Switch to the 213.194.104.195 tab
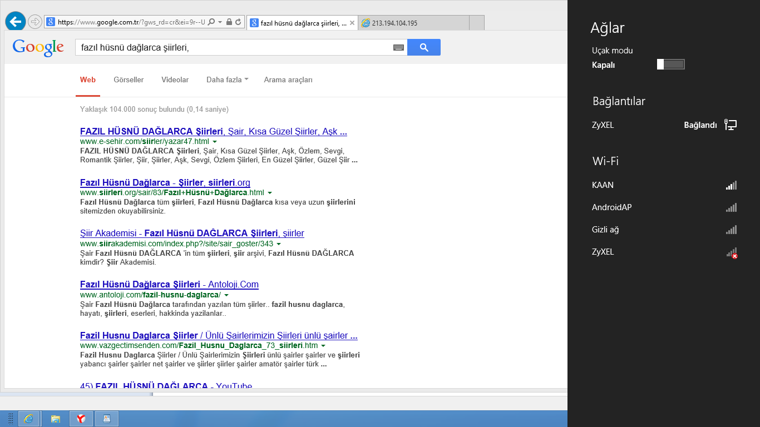The width and height of the screenshot is (760, 427). 413,23
